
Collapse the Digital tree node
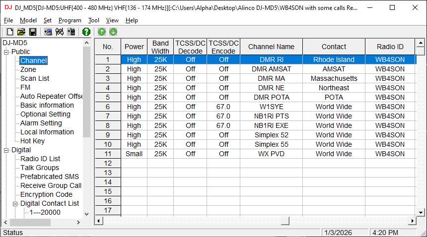7,150
